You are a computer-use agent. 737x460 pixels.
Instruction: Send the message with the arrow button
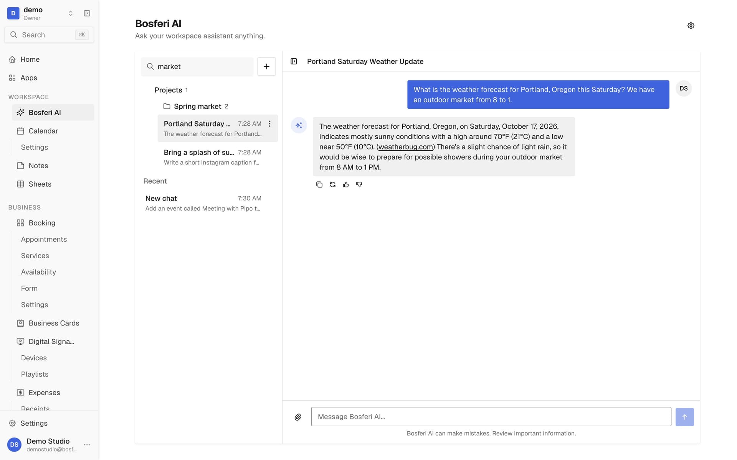pos(684,417)
